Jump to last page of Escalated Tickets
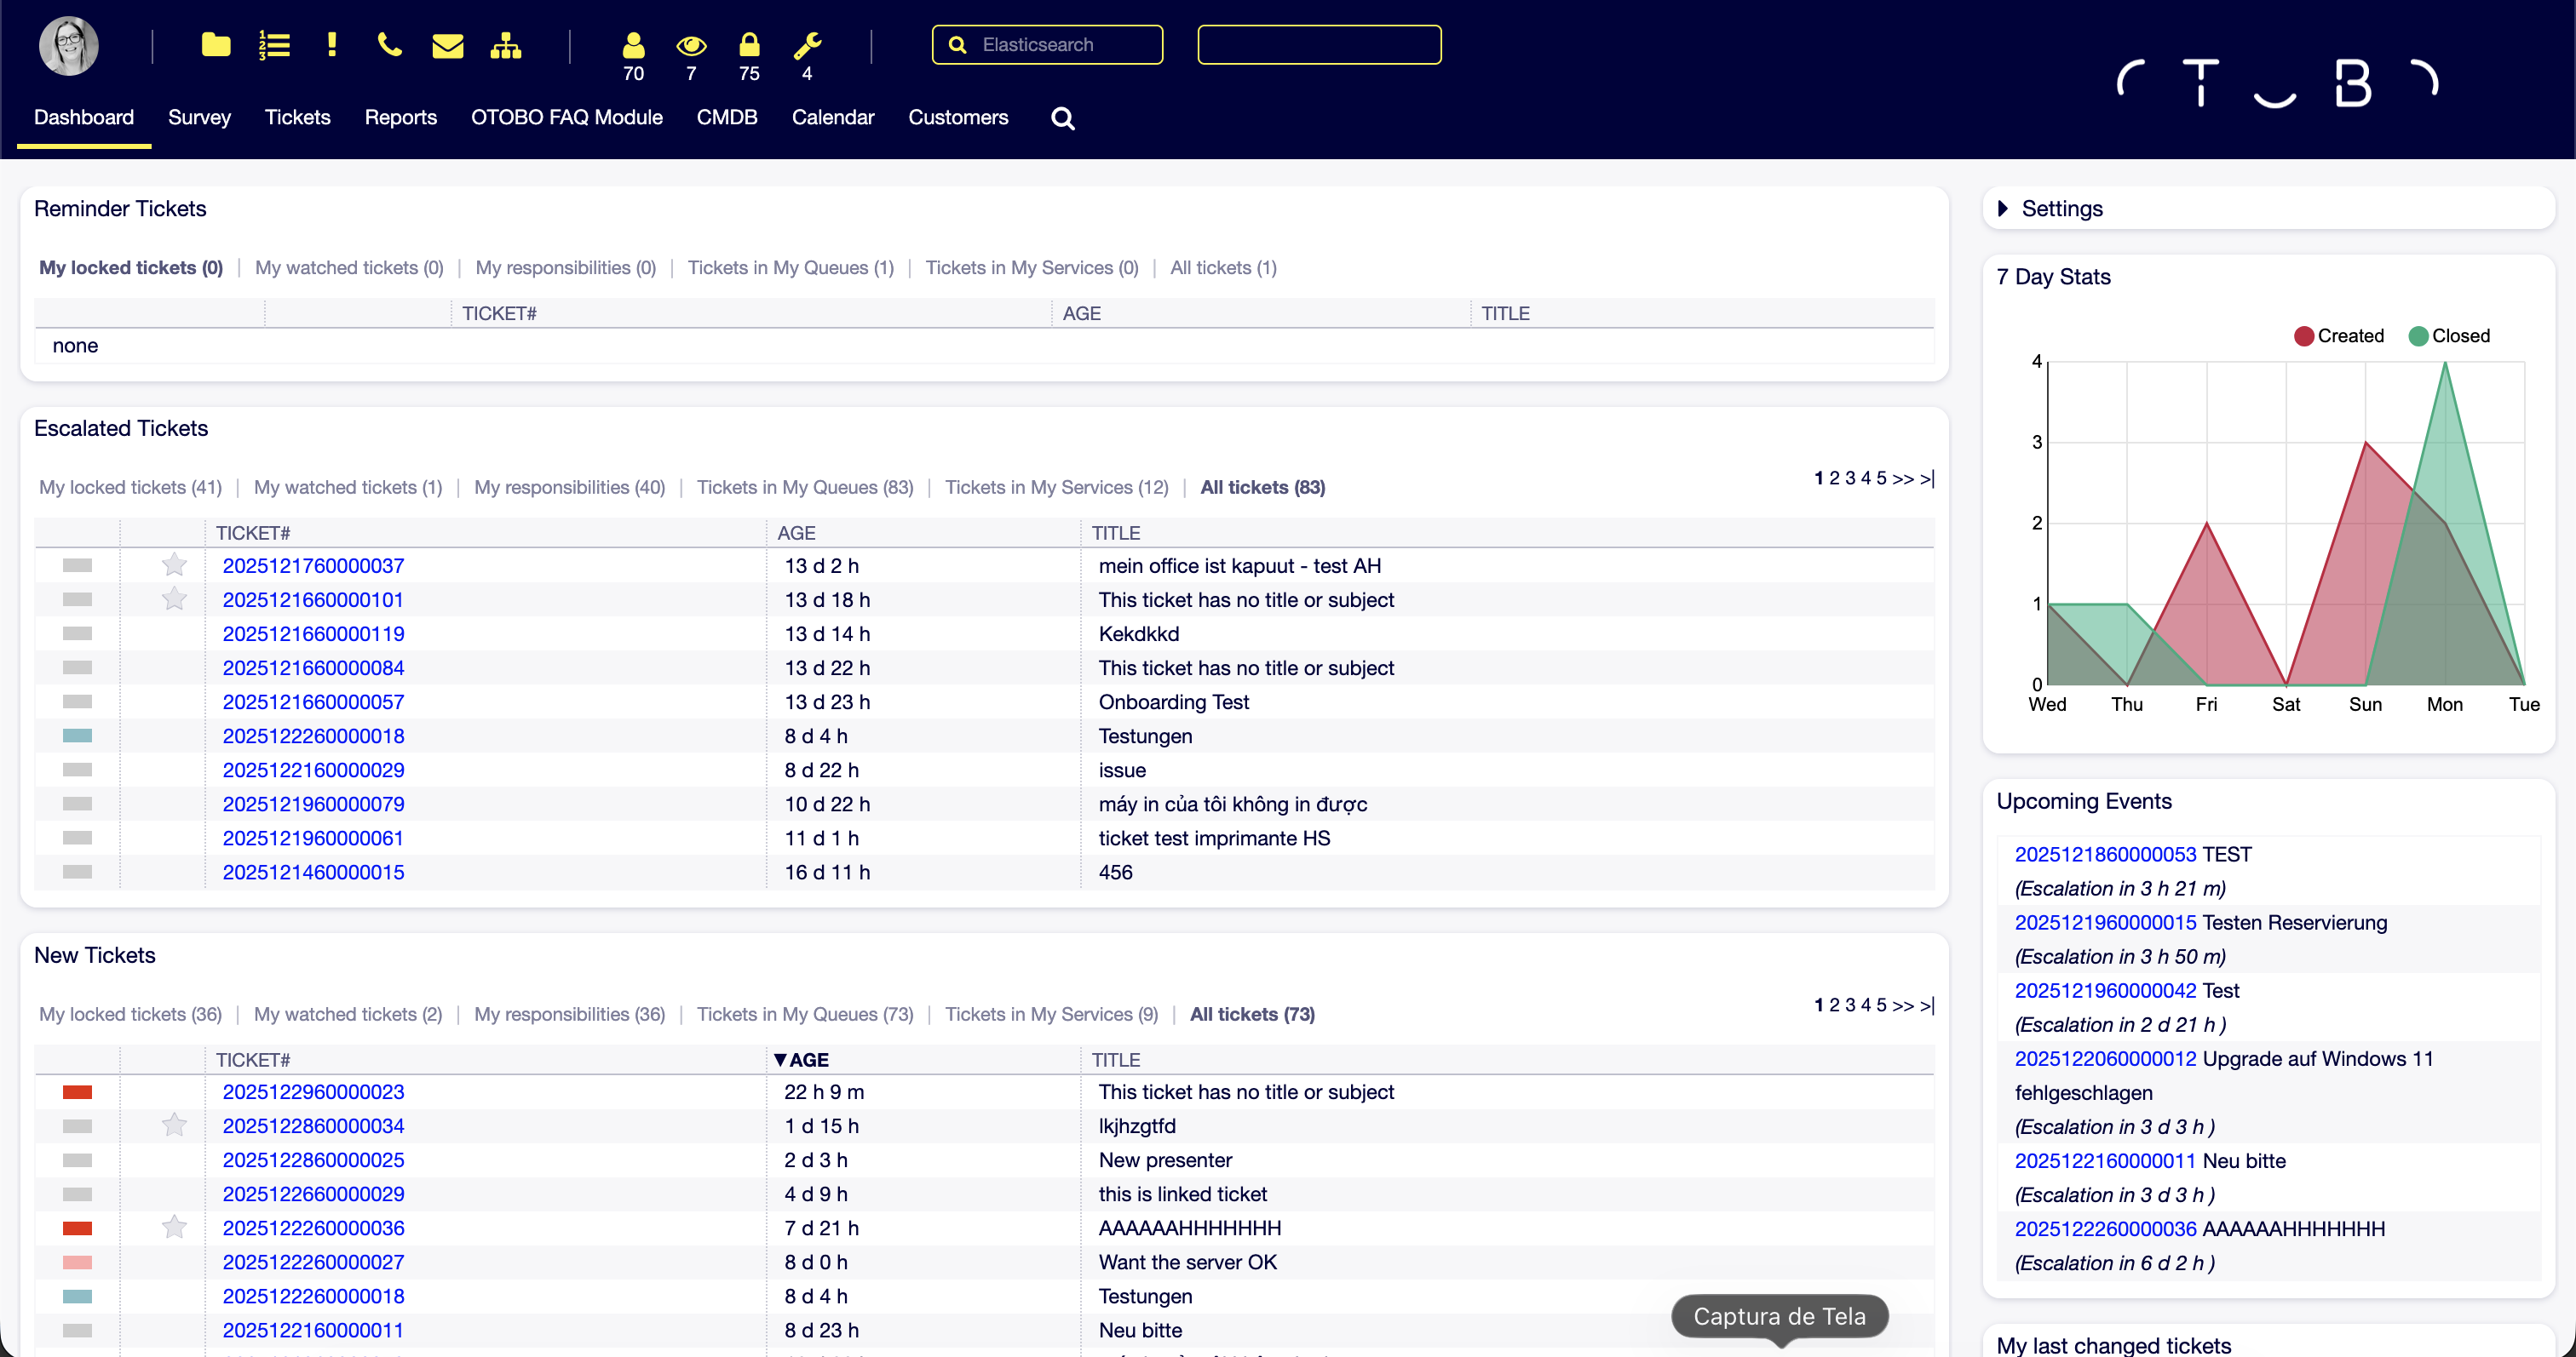 point(1927,478)
